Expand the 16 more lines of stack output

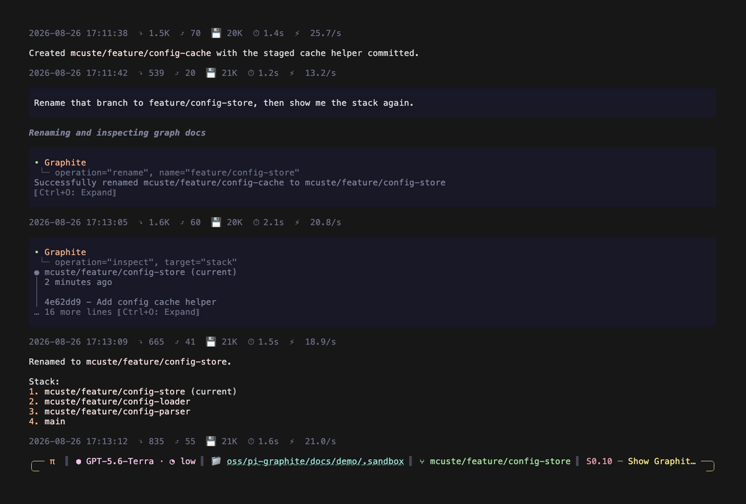point(117,312)
